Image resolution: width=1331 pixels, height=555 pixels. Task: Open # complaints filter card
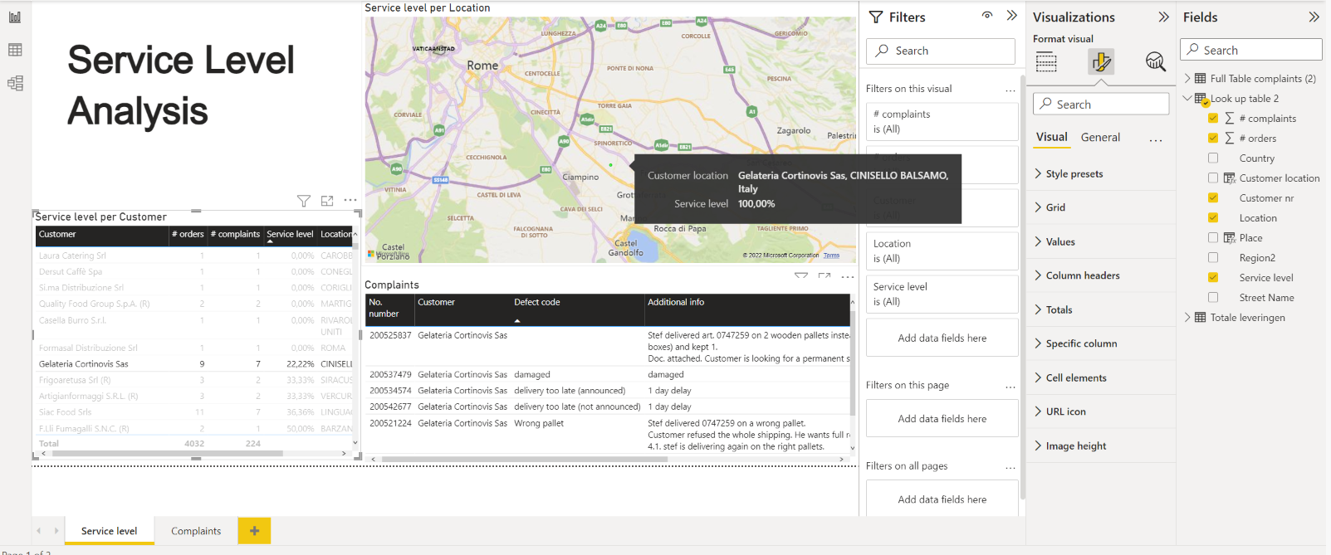pos(942,122)
